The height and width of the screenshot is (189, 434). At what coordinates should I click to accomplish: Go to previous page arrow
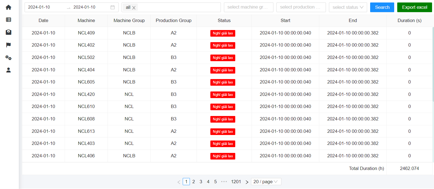(179, 182)
